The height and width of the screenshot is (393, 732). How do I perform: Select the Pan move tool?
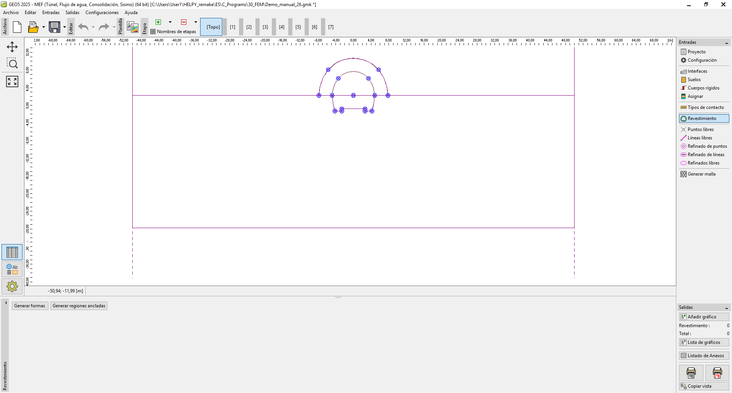12,47
